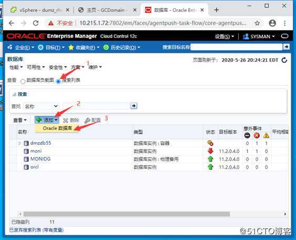The image size is (296, 240).
Task: Open the 收藏夹(F) menu
Action: click(84, 47)
